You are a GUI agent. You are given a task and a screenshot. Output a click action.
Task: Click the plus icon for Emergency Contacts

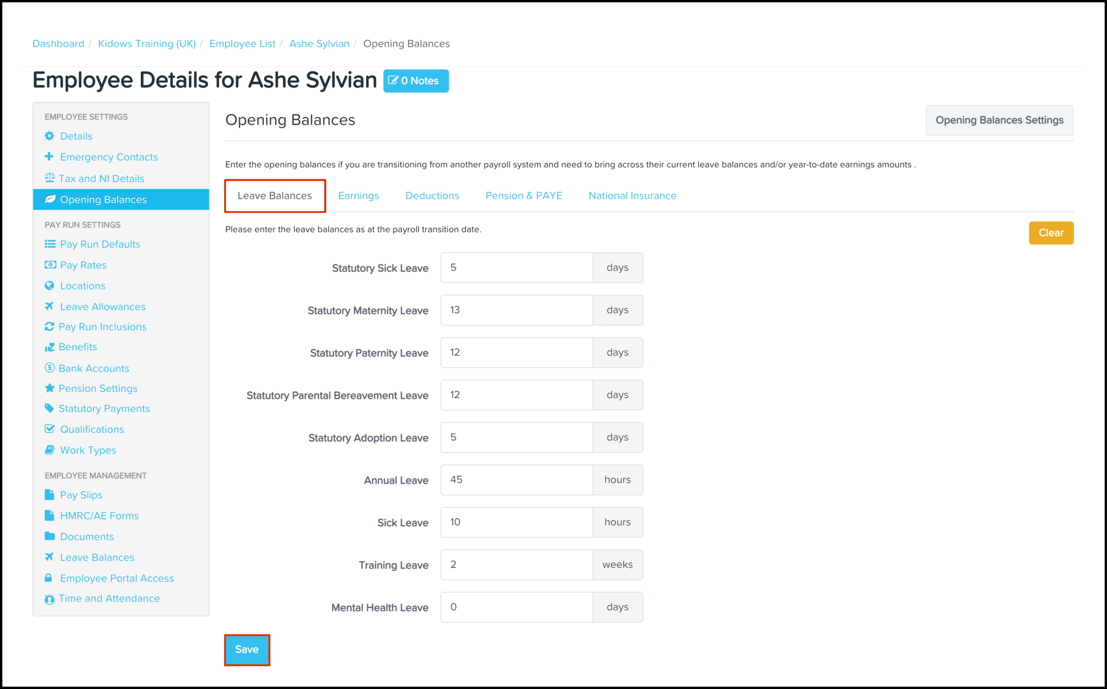coord(49,156)
